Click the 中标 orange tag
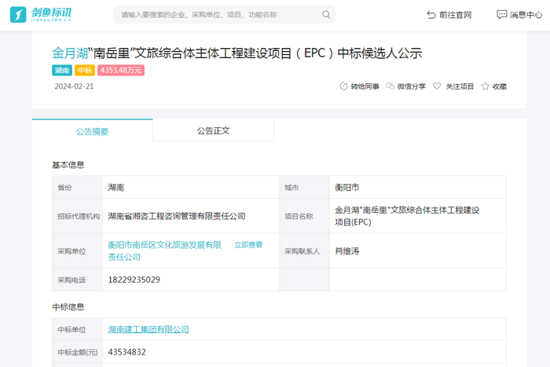 point(85,71)
